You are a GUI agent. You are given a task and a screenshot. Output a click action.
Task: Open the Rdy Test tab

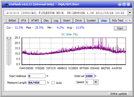coord(117,20)
